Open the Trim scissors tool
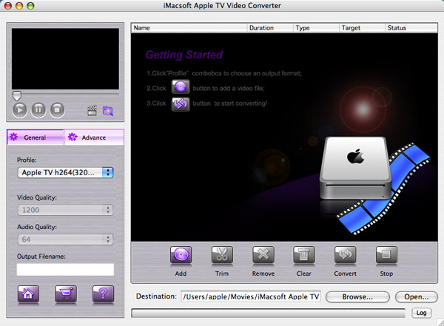 click(222, 255)
